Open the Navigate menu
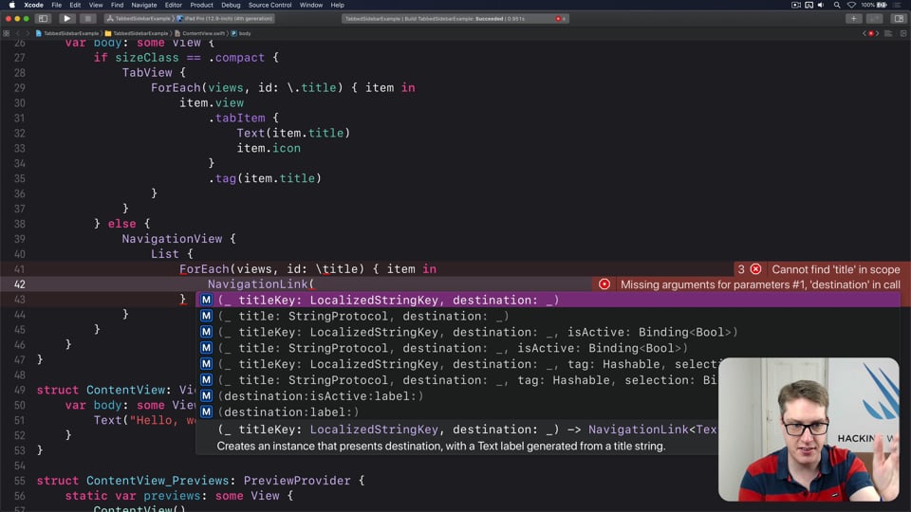This screenshot has height=512, width=911. 143,5
